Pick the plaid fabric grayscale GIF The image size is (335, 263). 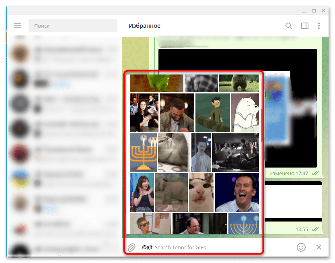[201, 83]
